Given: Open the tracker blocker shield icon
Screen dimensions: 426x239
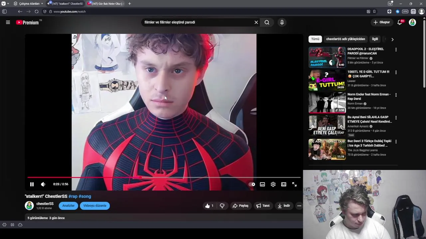Looking at the screenshot, I should (x=45, y=11).
